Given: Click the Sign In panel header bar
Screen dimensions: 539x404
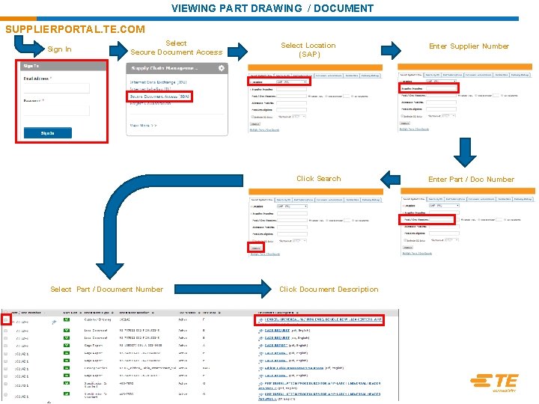Looking at the screenshot, I should tap(61, 66).
